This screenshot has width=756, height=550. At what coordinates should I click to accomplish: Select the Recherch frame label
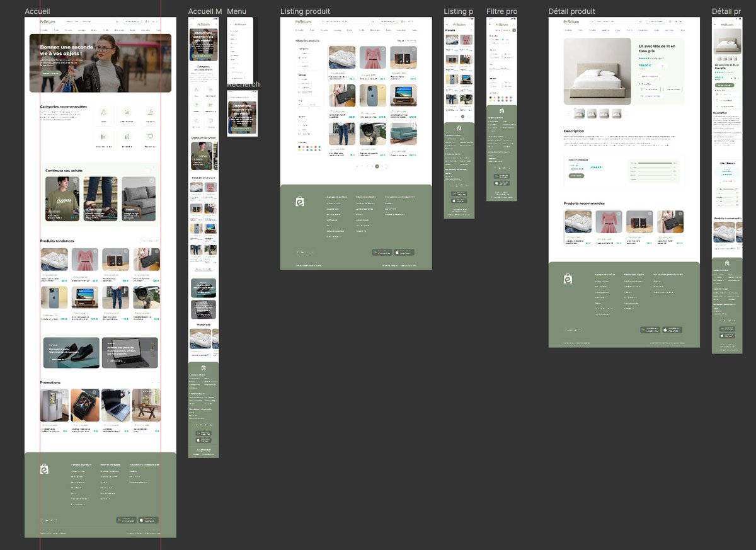tap(243, 84)
